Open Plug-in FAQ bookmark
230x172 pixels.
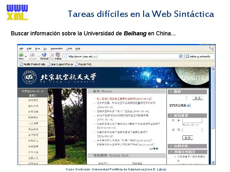83,64
